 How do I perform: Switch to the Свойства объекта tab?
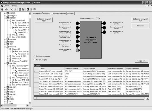coord(59,14)
